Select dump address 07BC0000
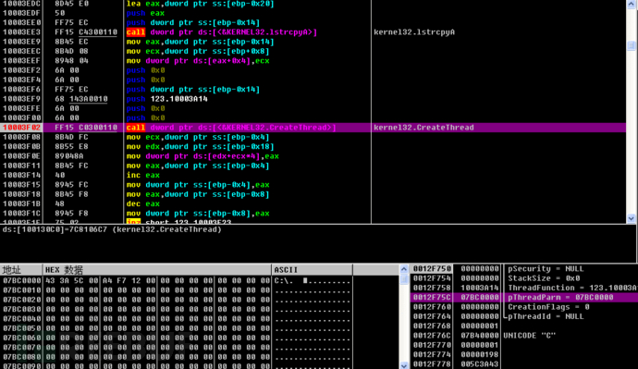Viewport: 638px width, 369px height. (21, 281)
